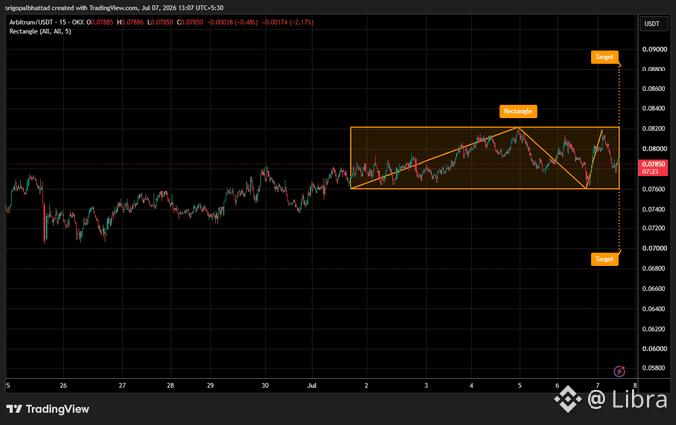Click the purple lightning bolt icon
This screenshot has height=425, width=676.
(619, 371)
